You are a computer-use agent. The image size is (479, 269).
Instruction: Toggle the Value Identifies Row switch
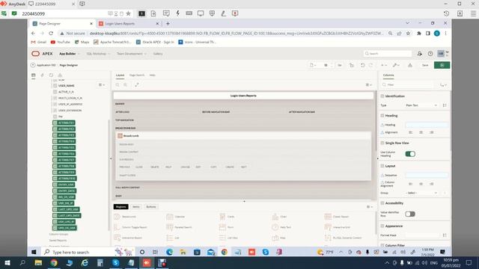tap(410, 214)
